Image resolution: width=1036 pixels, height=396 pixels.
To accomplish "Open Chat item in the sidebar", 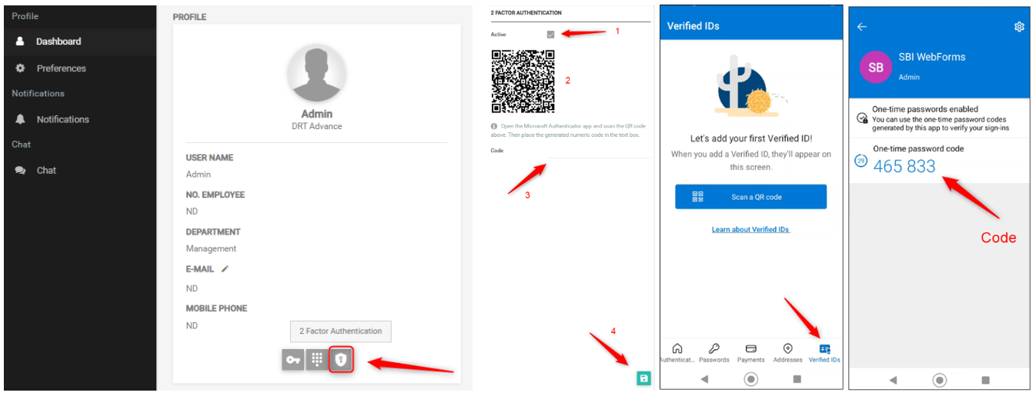I will (x=46, y=170).
